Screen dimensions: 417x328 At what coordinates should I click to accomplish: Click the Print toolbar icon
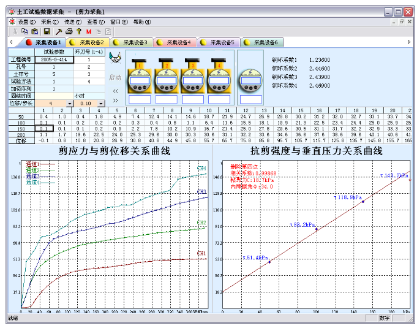pos(69,31)
